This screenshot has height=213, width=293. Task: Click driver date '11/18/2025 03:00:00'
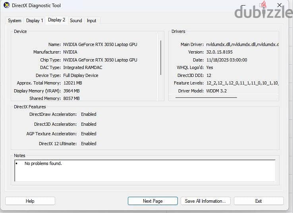(x=227, y=60)
